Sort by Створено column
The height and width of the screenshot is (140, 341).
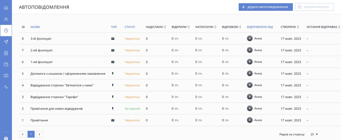pyautogui.click(x=290, y=27)
